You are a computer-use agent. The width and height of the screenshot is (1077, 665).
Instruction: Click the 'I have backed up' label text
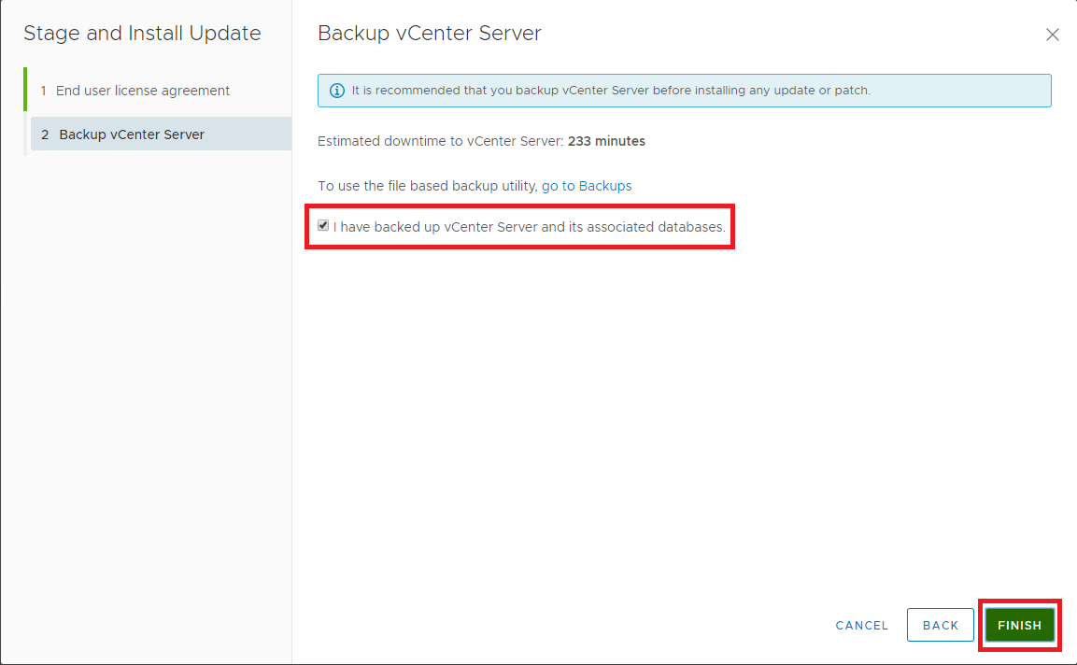click(x=529, y=227)
